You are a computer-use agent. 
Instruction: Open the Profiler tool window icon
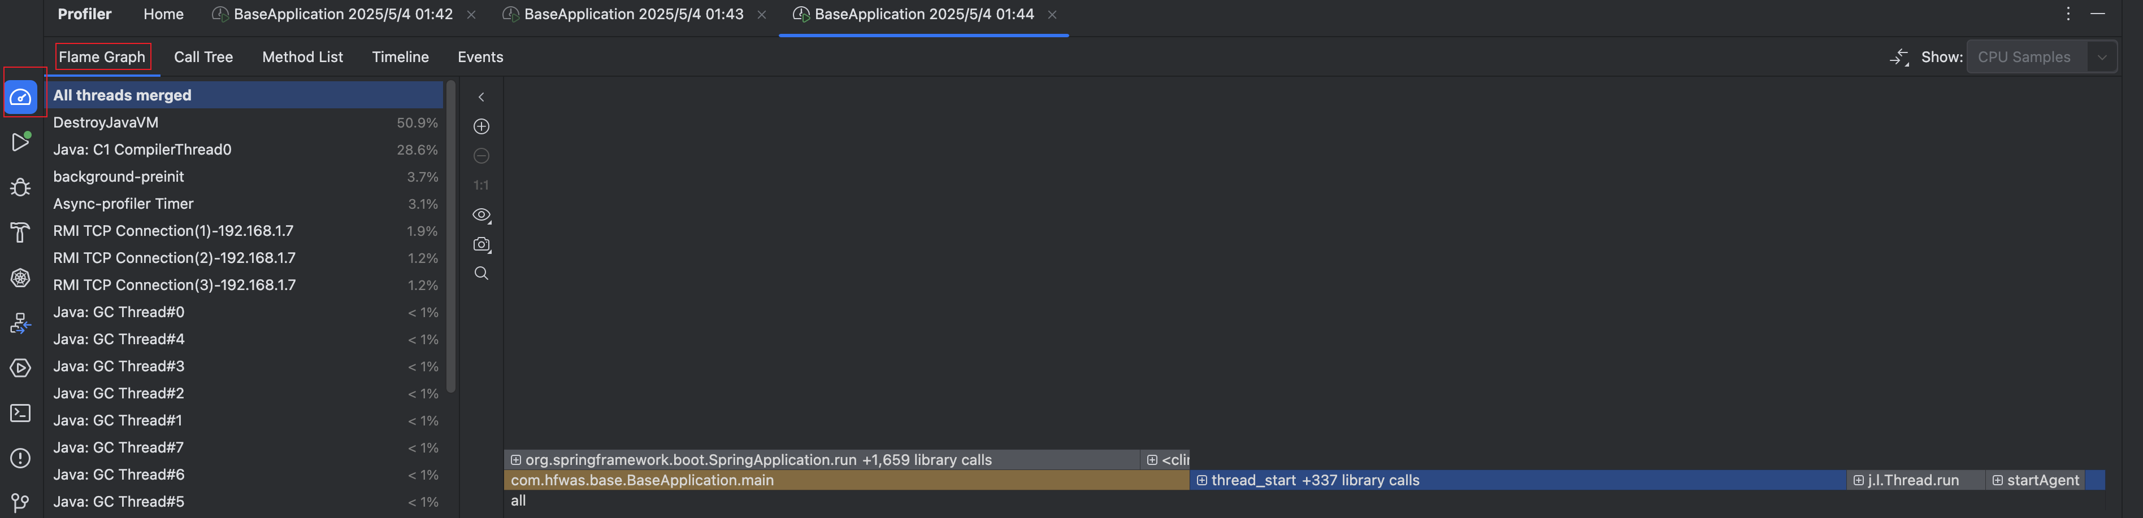21,97
